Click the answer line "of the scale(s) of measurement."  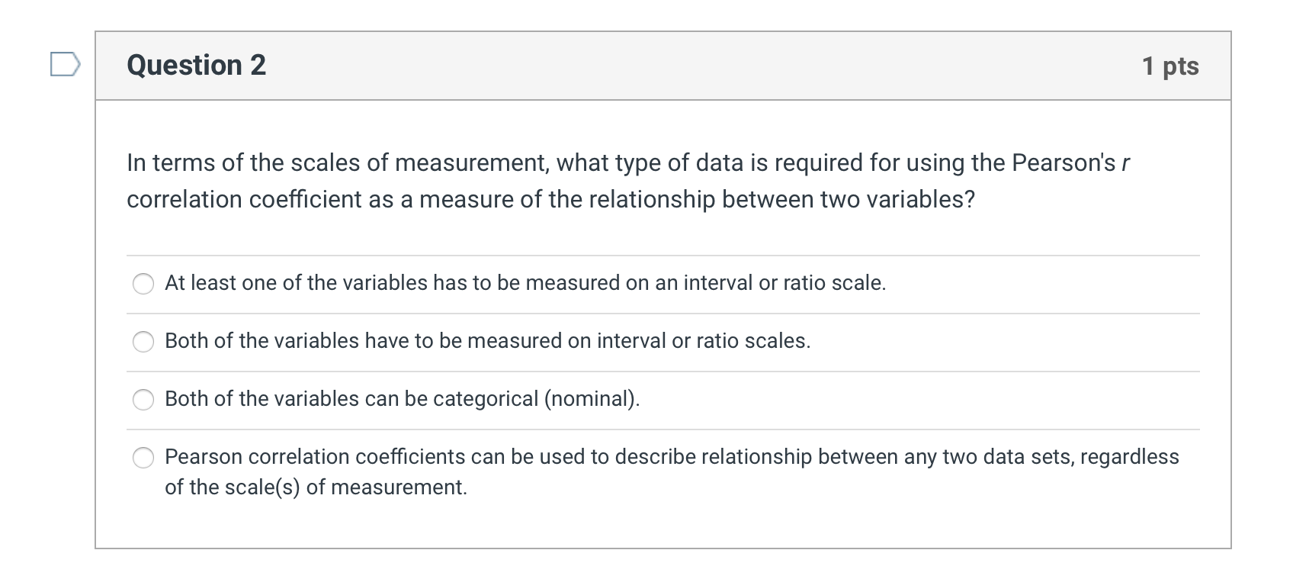(316, 487)
